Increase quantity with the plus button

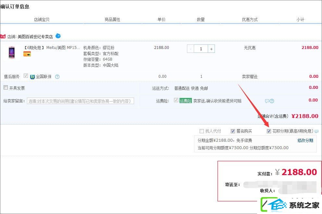(211, 49)
